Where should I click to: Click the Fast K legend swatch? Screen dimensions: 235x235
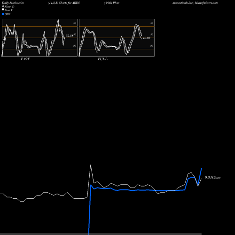tap(3, 10)
